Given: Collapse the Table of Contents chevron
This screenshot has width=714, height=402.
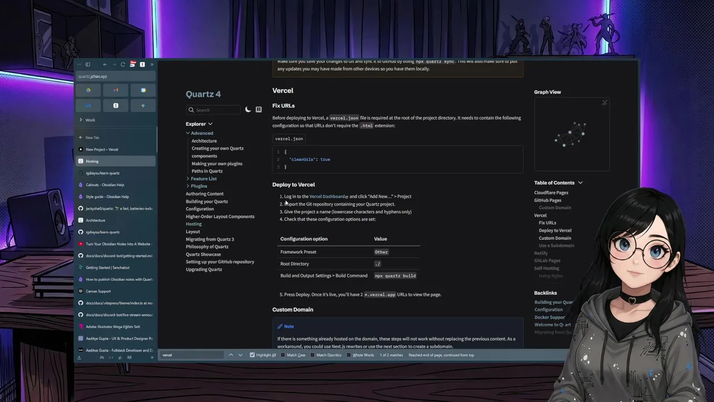Looking at the screenshot, I should click(580, 183).
